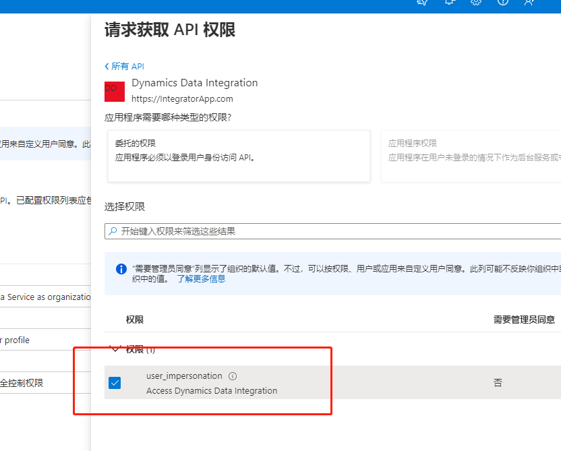Screen dimensions: 561x451
Task: Open the notifications bell icon
Action: click(449, 3)
